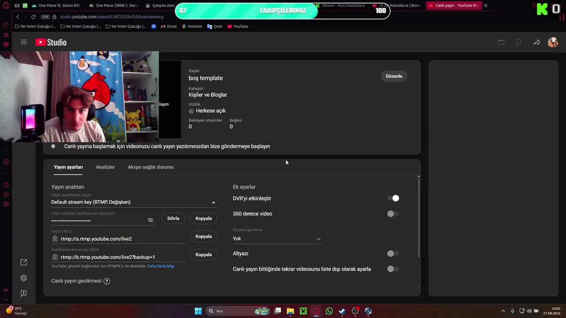
Task: Click the share arrow icon in header
Action: [x=536, y=42]
